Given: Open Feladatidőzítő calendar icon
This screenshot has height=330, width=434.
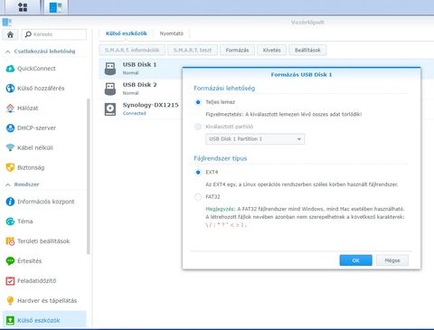Looking at the screenshot, I should pyautogui.click(x=10, y=281).
